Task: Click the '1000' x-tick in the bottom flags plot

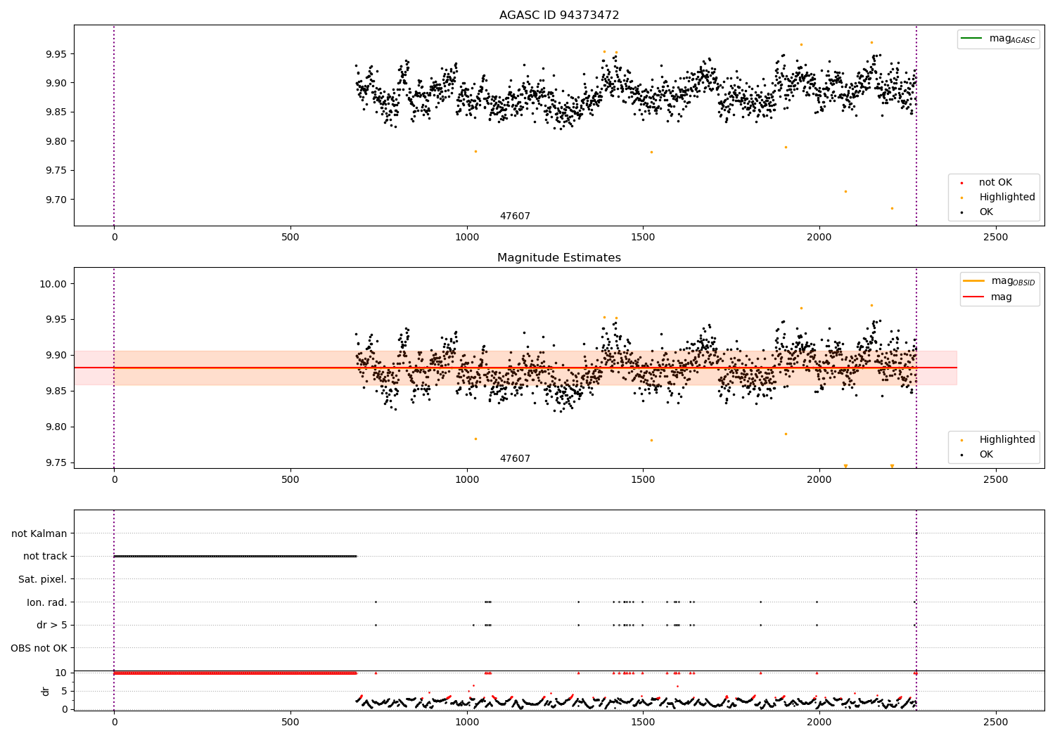Action: [x=467, y=722]
